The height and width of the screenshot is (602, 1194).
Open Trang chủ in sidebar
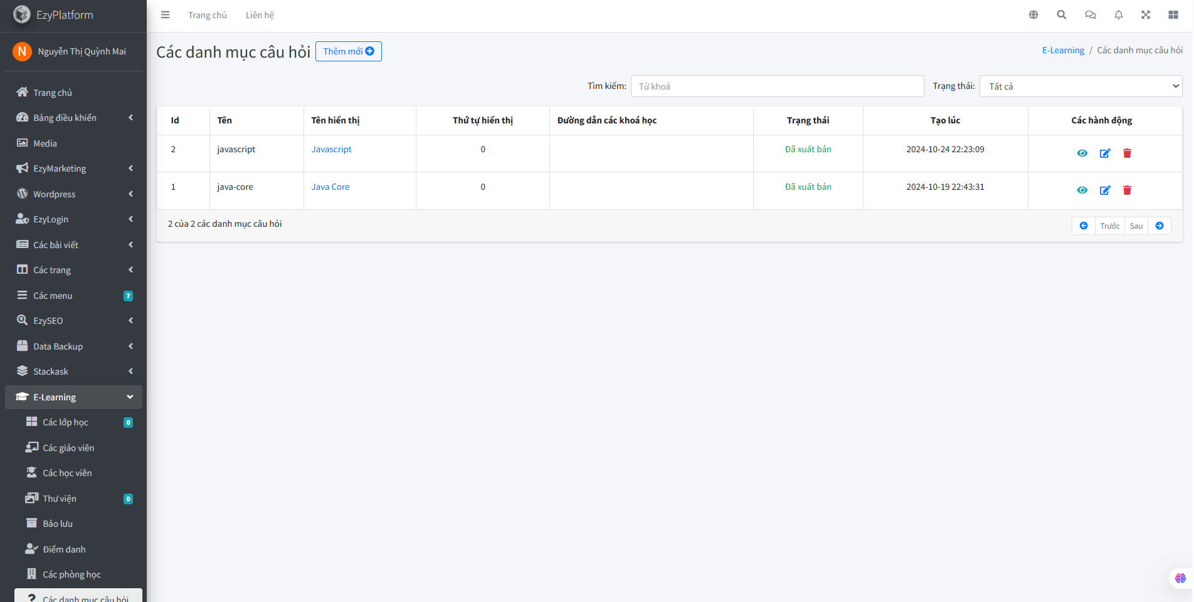[73, 93]
